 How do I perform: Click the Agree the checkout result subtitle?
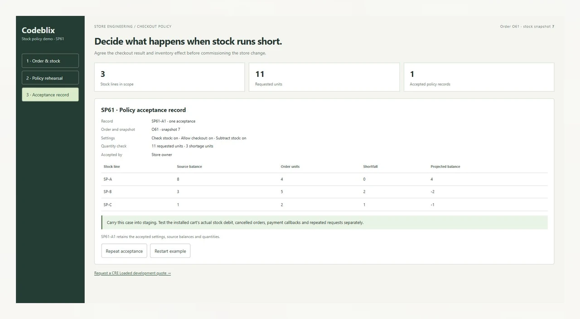pos(180,53)
